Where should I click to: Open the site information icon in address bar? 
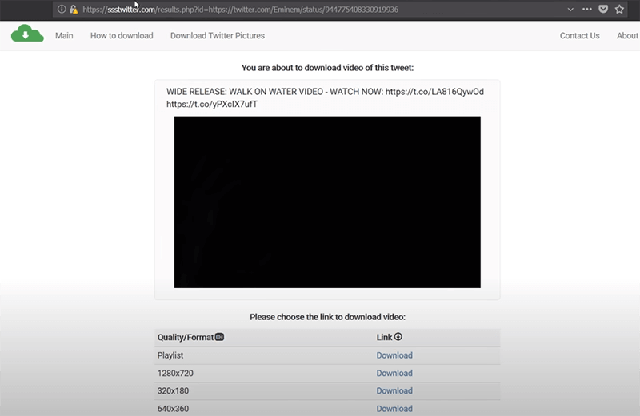(x=62, y=9)
